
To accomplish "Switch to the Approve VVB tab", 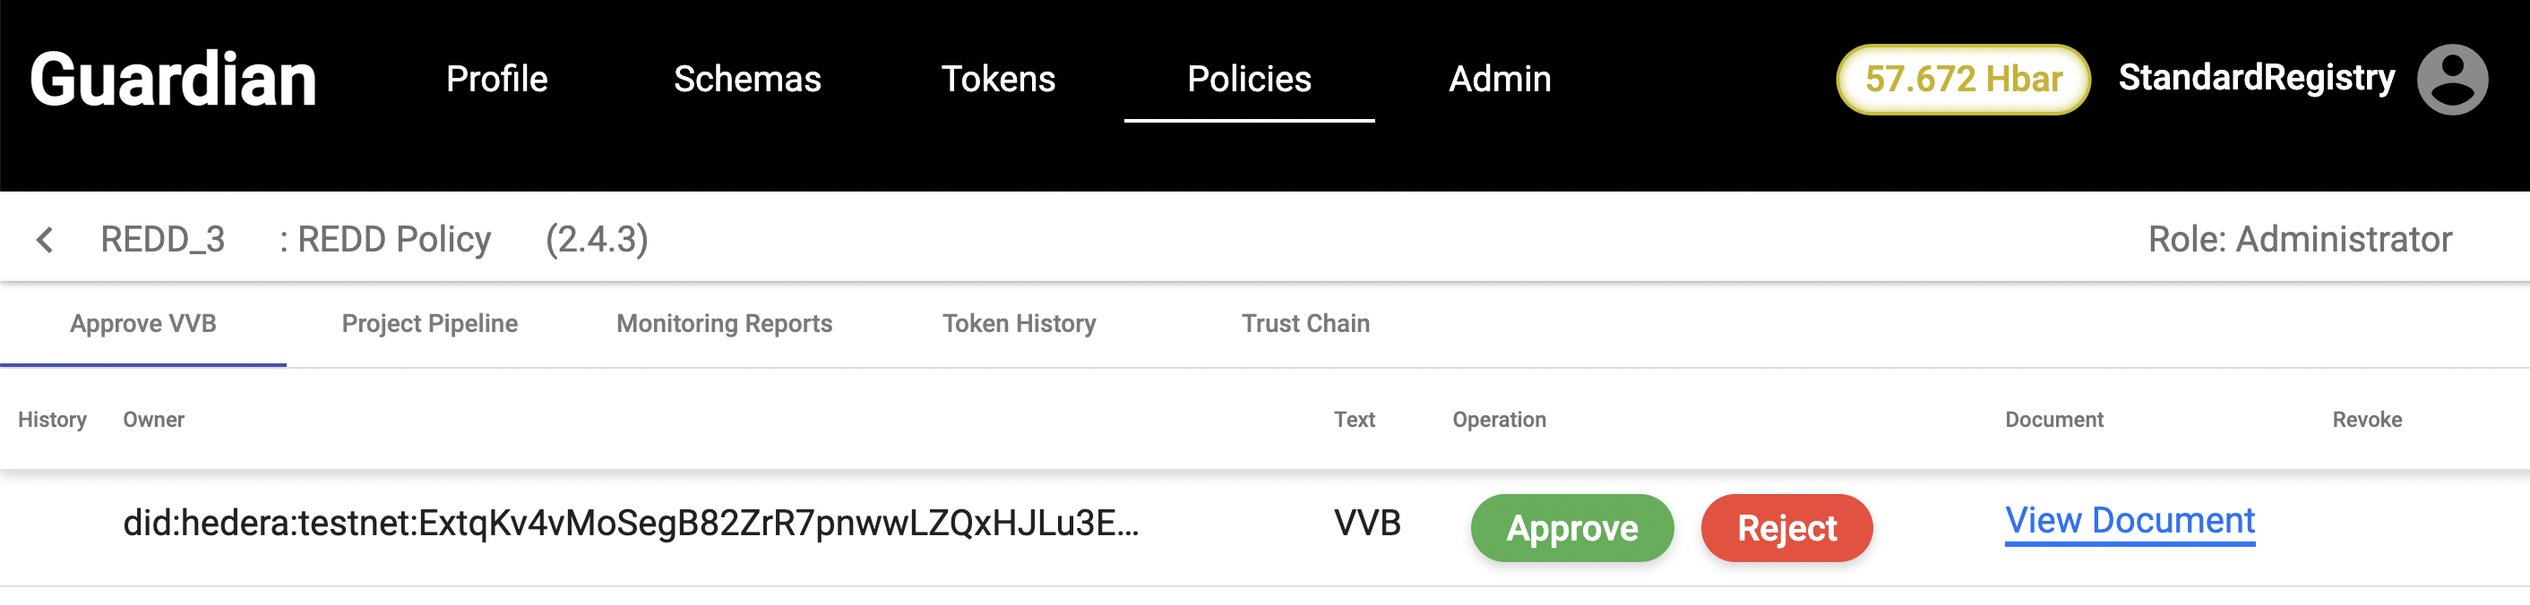I will 143,324.
